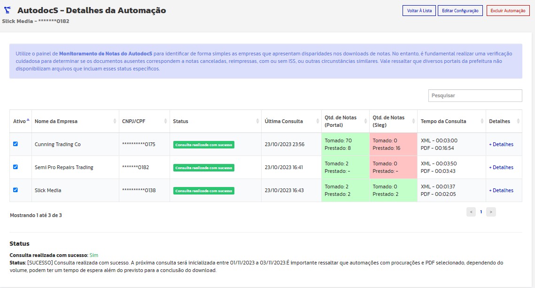Viewport: 535px width, 288px height.
Task: Open + Detalhes for Slick Media row
Action: 501,190
